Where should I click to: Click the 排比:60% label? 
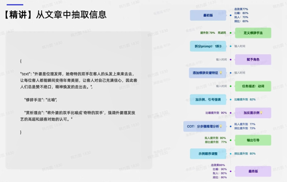[x=241, y=21]
